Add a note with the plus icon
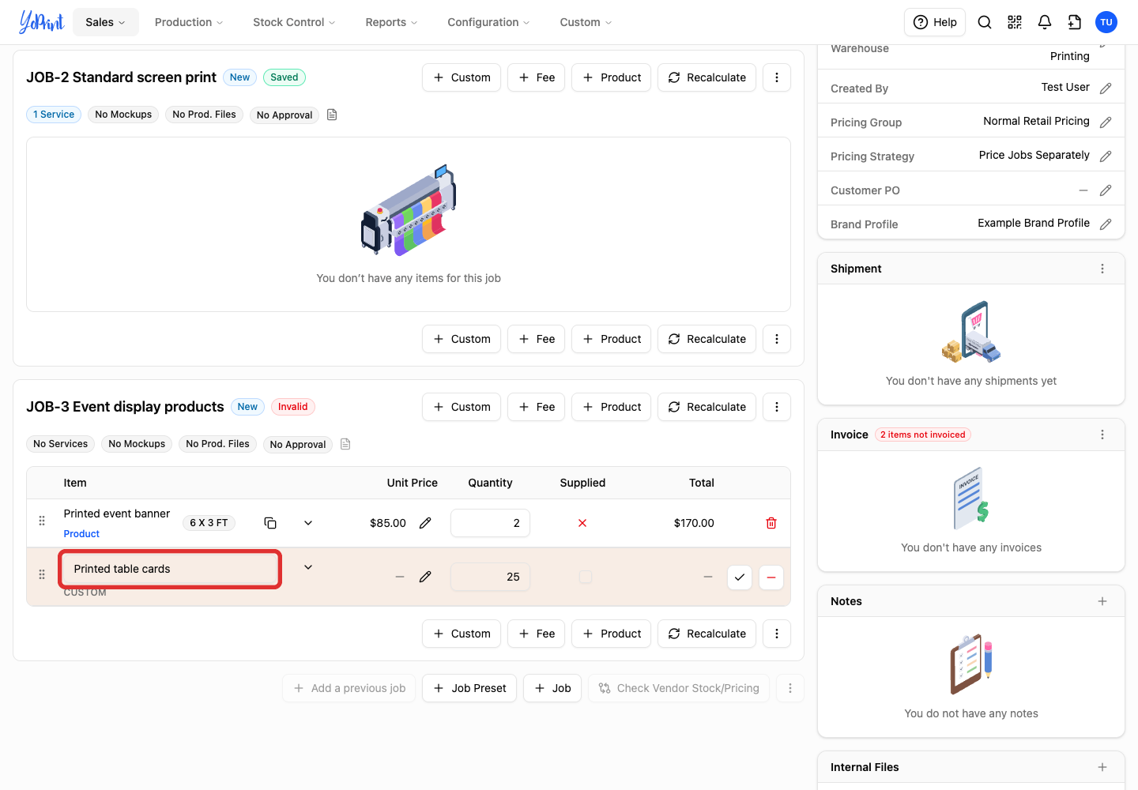This screenshot has width=1138, height=790. pos(1102,601)
